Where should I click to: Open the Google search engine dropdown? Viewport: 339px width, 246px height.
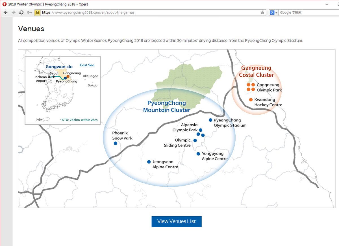pyautogui.click(x=274, y=12)
